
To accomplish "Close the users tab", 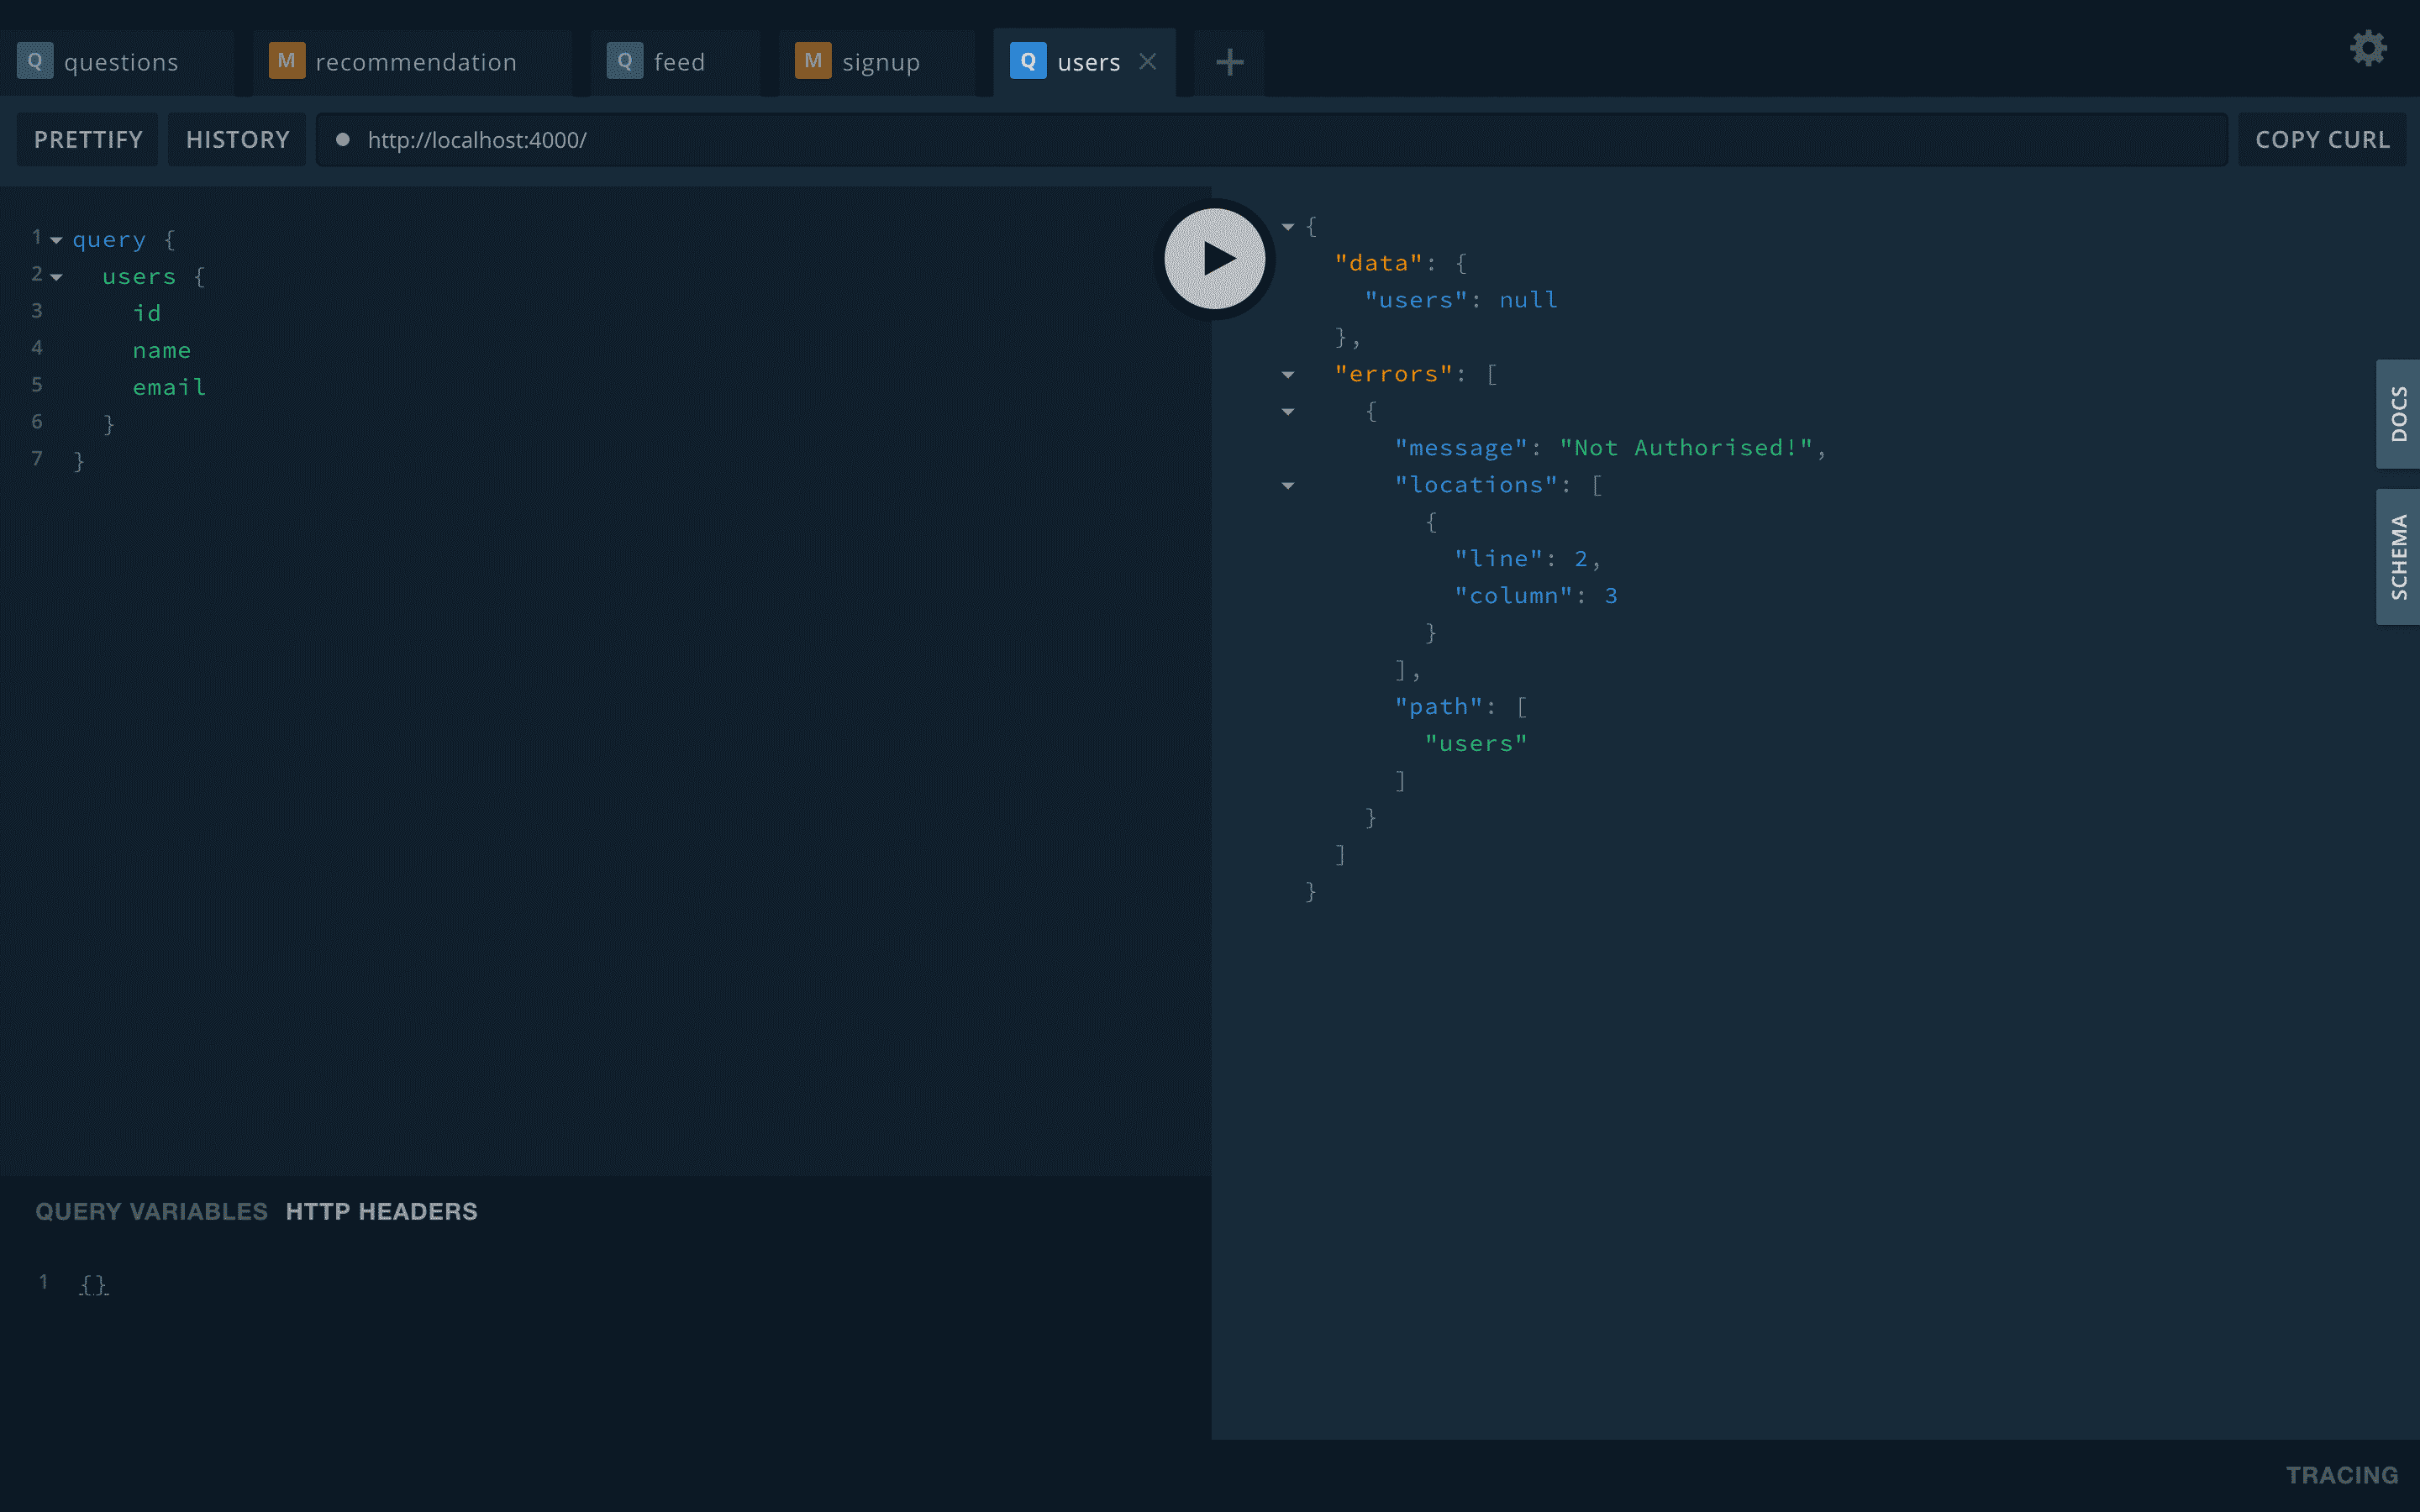I will pos(1148,62).
